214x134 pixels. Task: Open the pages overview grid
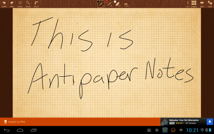click(x=194, y=4)
